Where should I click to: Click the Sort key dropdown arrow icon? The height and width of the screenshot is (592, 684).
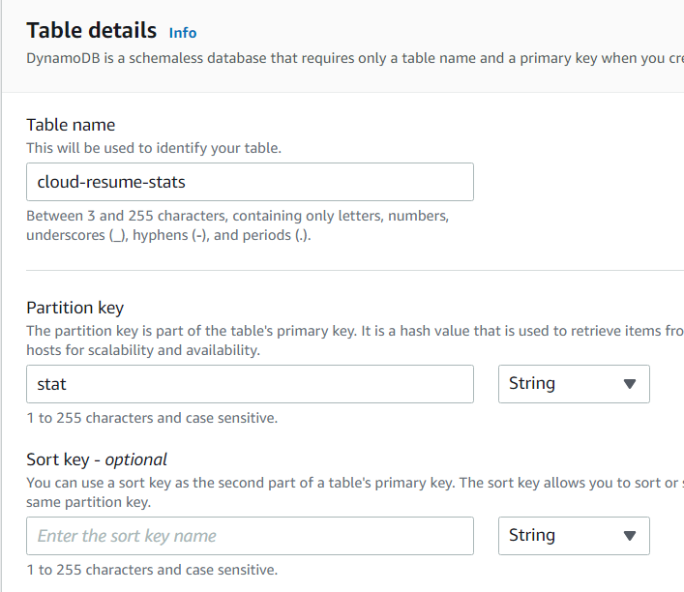pos(630,536)
